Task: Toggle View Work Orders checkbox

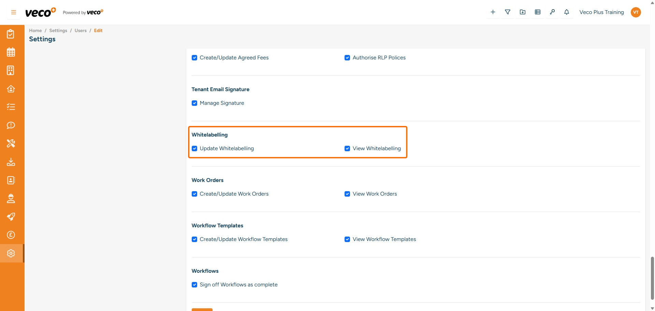Action: pos(347,194)
